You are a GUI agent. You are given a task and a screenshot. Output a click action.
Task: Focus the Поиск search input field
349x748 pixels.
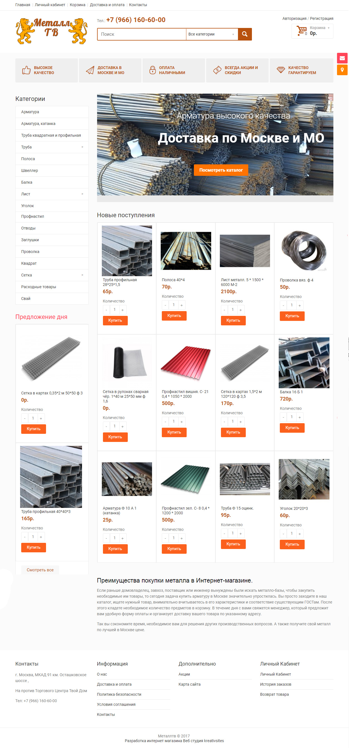(x=141, y=34)
